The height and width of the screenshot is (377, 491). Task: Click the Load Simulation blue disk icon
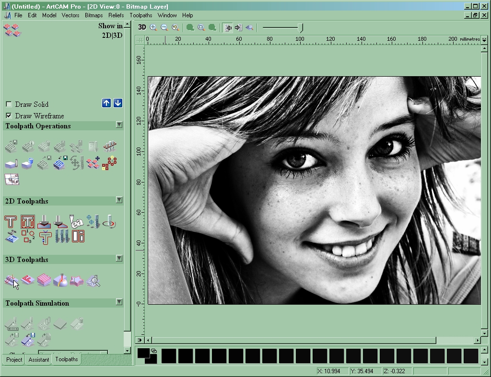click(x=28, y=340)
